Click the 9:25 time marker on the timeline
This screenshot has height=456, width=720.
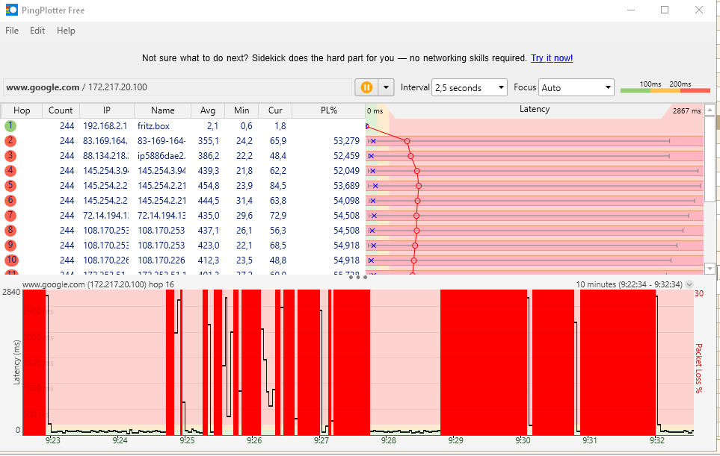pyautogui.click(x=187, y=440)
